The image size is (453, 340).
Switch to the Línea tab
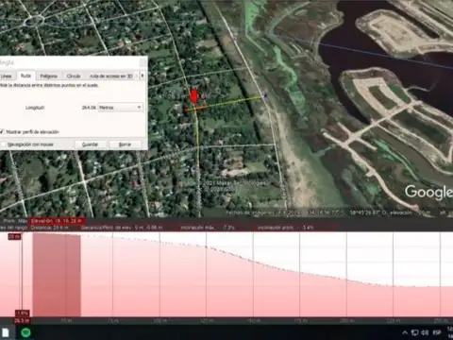(x=7, y=76)
